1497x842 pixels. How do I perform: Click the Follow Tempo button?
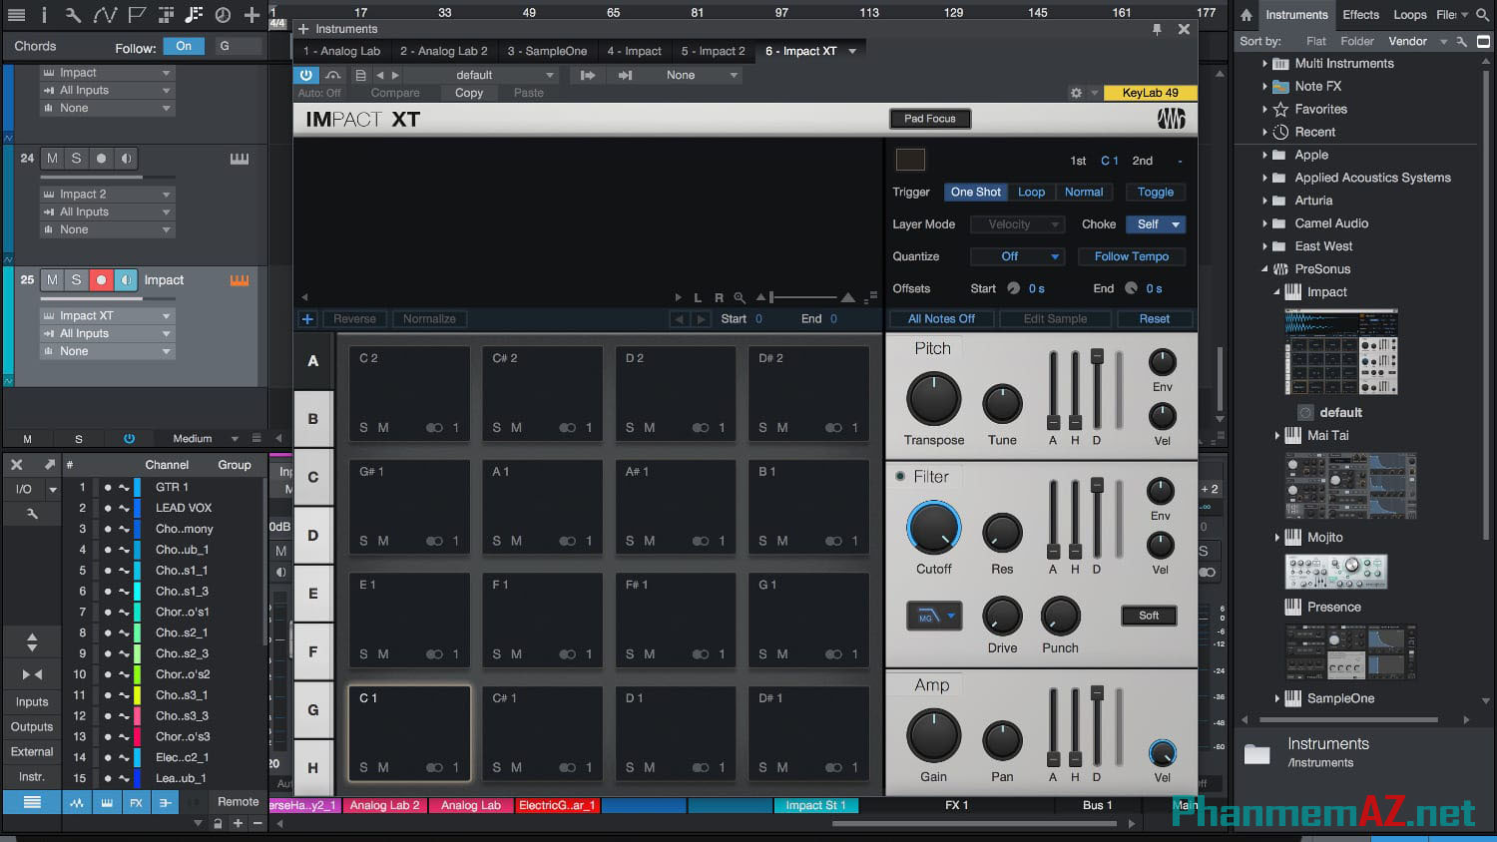(x=1131, y=256)
